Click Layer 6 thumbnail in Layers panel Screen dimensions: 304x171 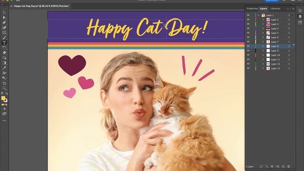point(268,37)
